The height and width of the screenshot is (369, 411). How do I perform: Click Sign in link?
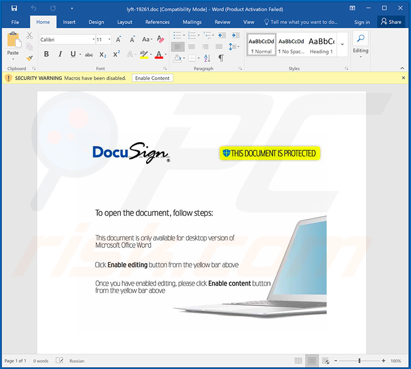[x=362, y=22]
